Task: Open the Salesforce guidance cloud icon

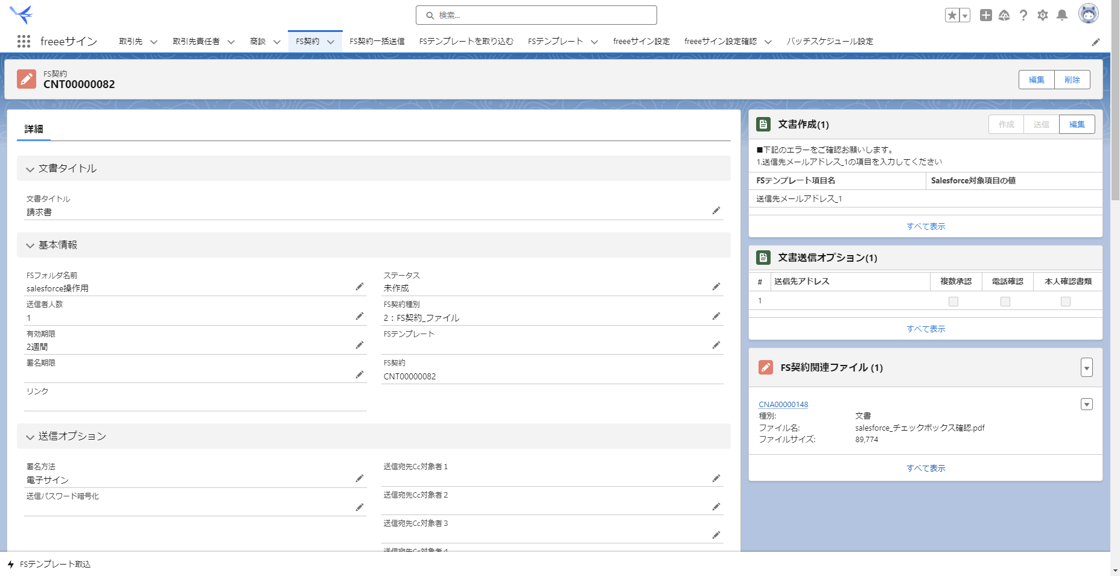Action: coord(1004,15)
